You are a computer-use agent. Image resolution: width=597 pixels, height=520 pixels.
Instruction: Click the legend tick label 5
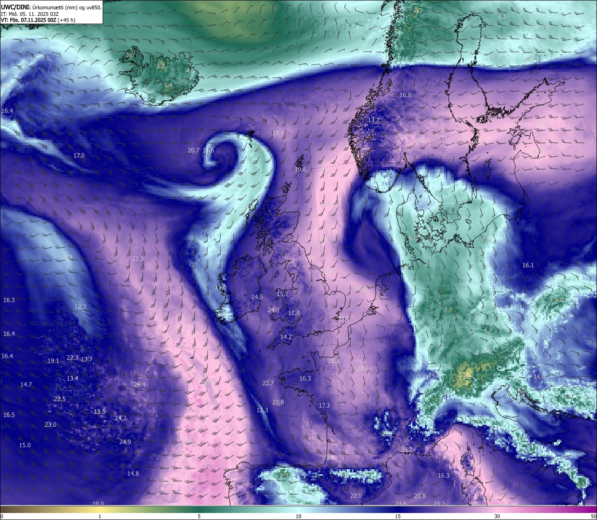click(199, 516)
